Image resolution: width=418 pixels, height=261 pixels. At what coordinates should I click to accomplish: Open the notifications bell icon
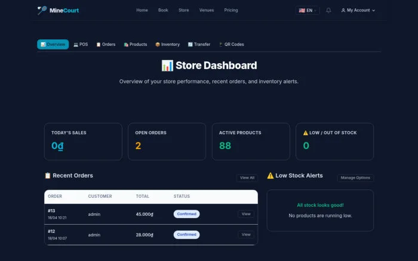click(328, 10)
